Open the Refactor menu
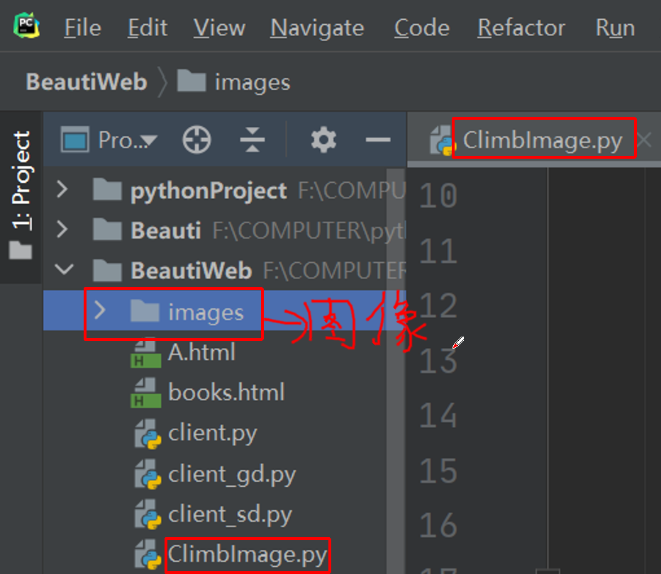The image size is (661, 574). (521, 28)
